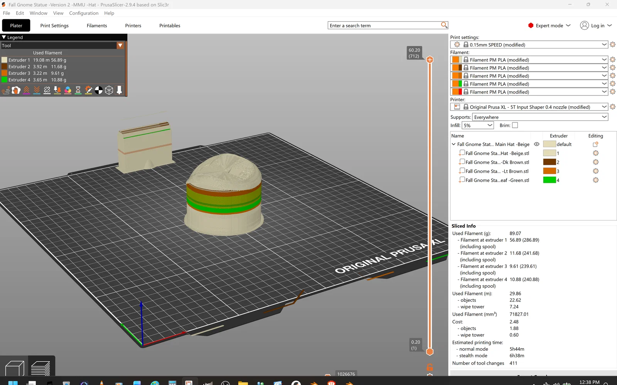Viewport: 617px width, 385px height.
Task: Click editing gear for -Dk Brown.stl part
Action: click(x=595, y=162)
